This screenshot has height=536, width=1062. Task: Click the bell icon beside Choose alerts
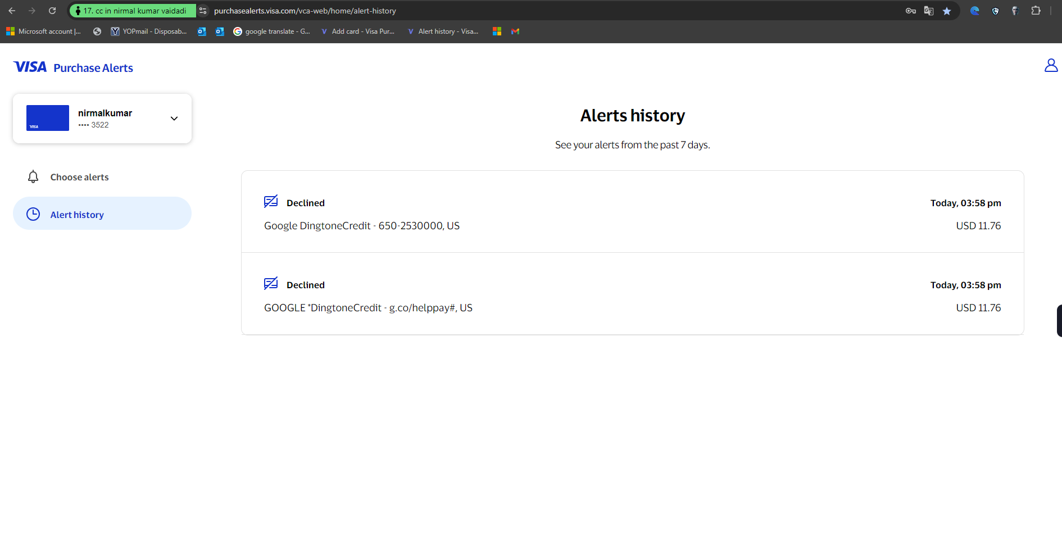point(33,177)
